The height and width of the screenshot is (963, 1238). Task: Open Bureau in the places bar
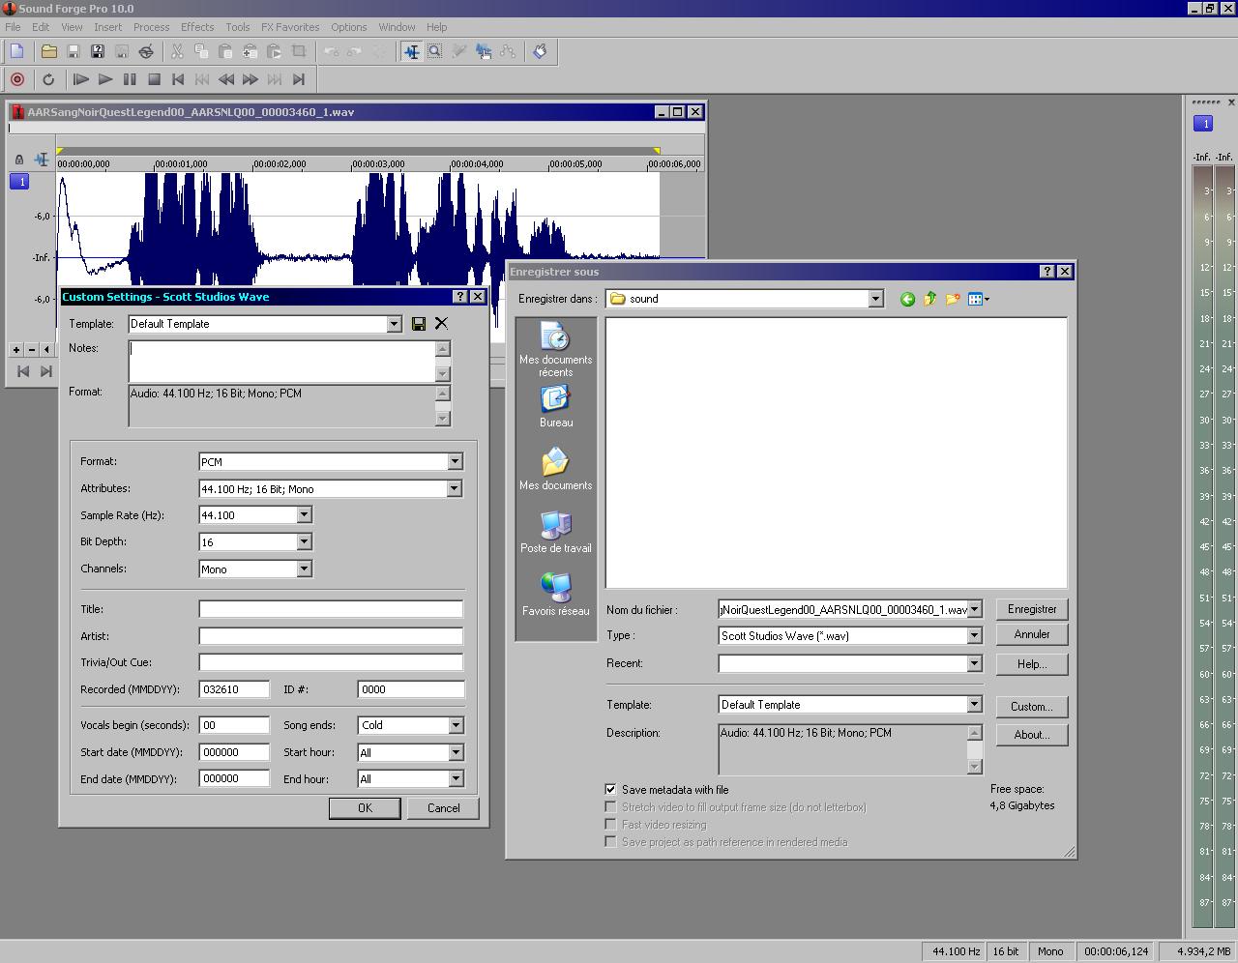click(x=555, y=407)
